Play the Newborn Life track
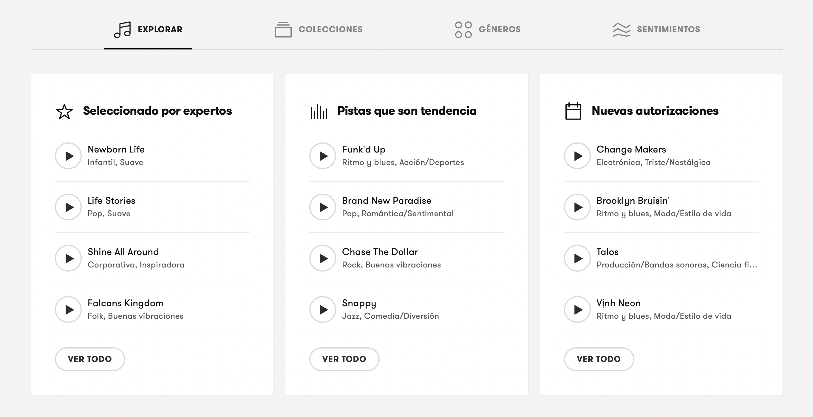813x417 pixels. tap(69, 156)
